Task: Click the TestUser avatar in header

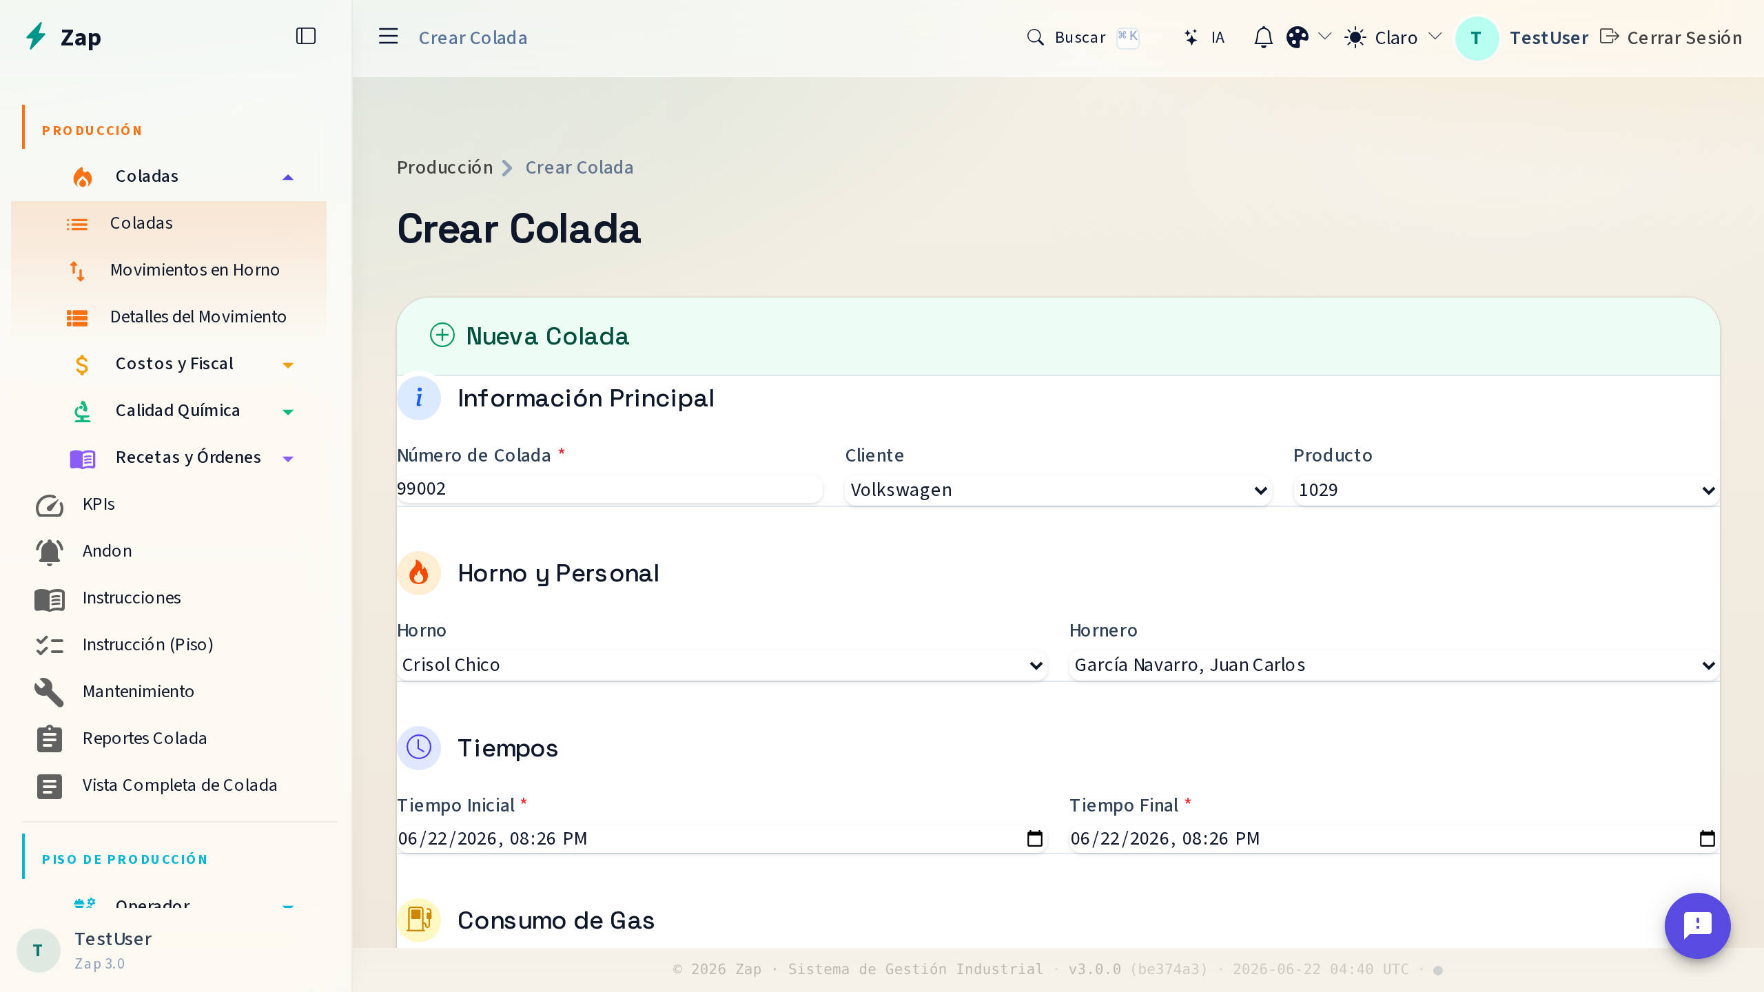Action: tap(1476, 38)
